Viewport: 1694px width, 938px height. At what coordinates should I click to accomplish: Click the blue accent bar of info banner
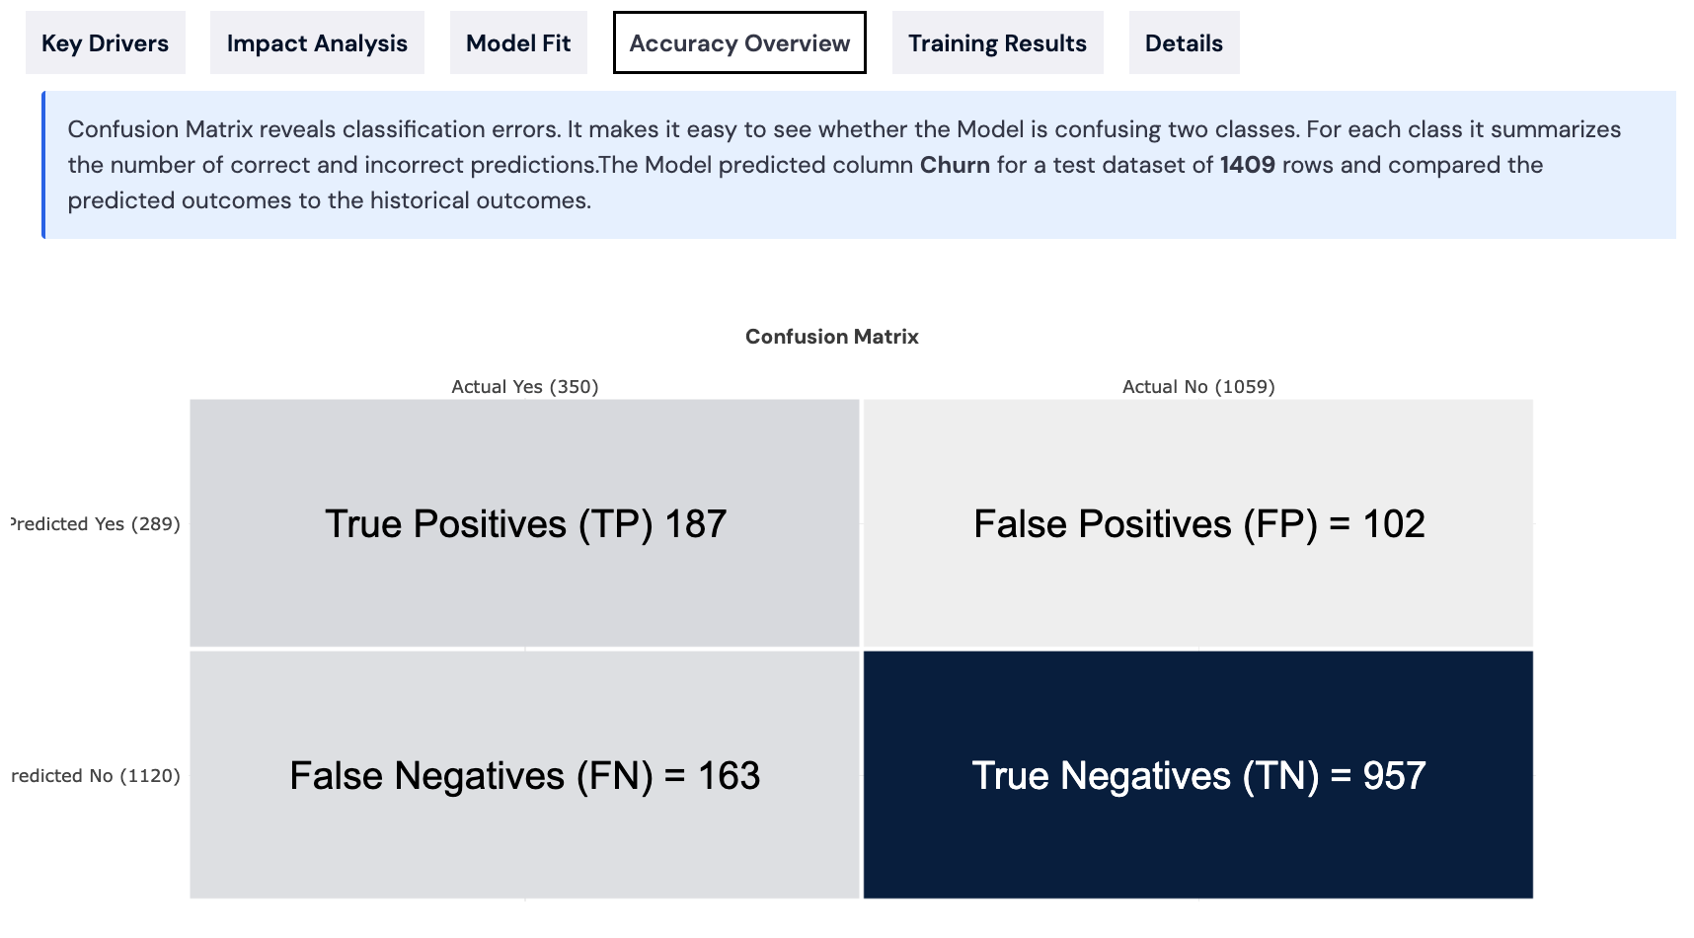point(43,165)
